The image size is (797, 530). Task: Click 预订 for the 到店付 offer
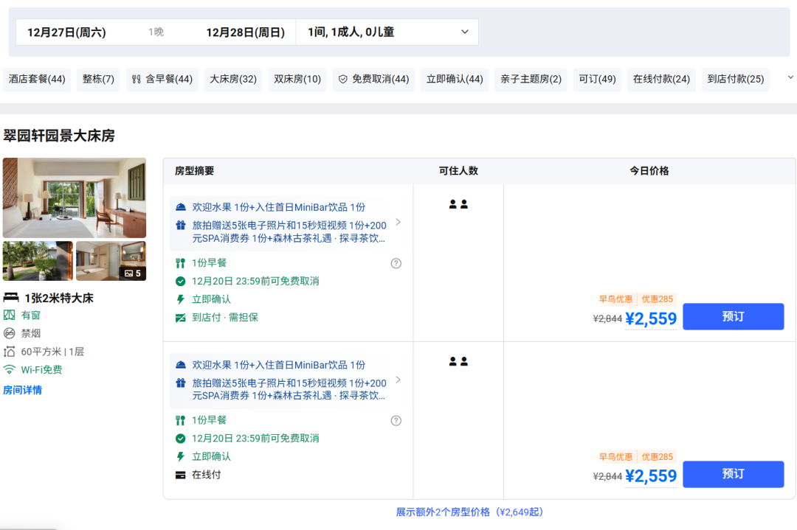[733, 317]
